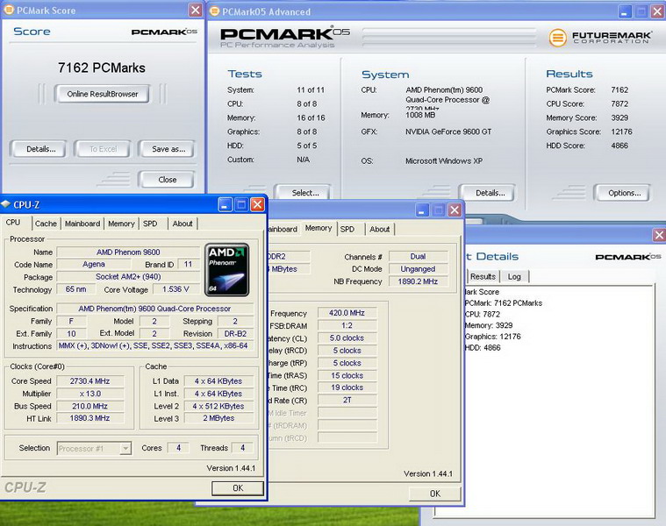Close the second CPU-Z Memory window

[x=455, y=210]
